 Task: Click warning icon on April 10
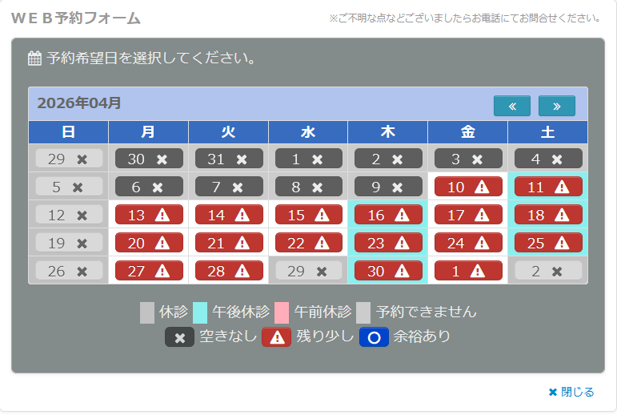[x=481, y=187]
